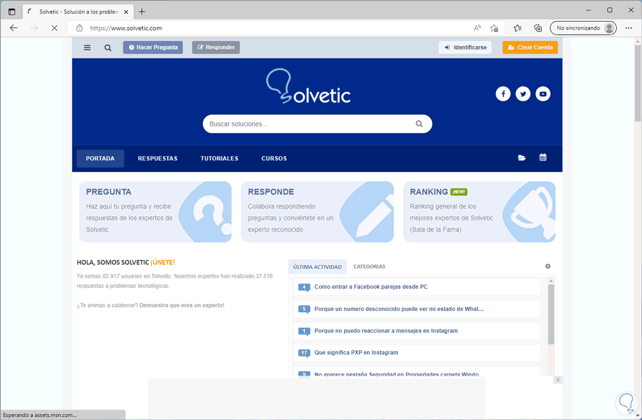Open Edge settings three-dot menu
The image size is (642, 420).
click(x=629, y=28)
